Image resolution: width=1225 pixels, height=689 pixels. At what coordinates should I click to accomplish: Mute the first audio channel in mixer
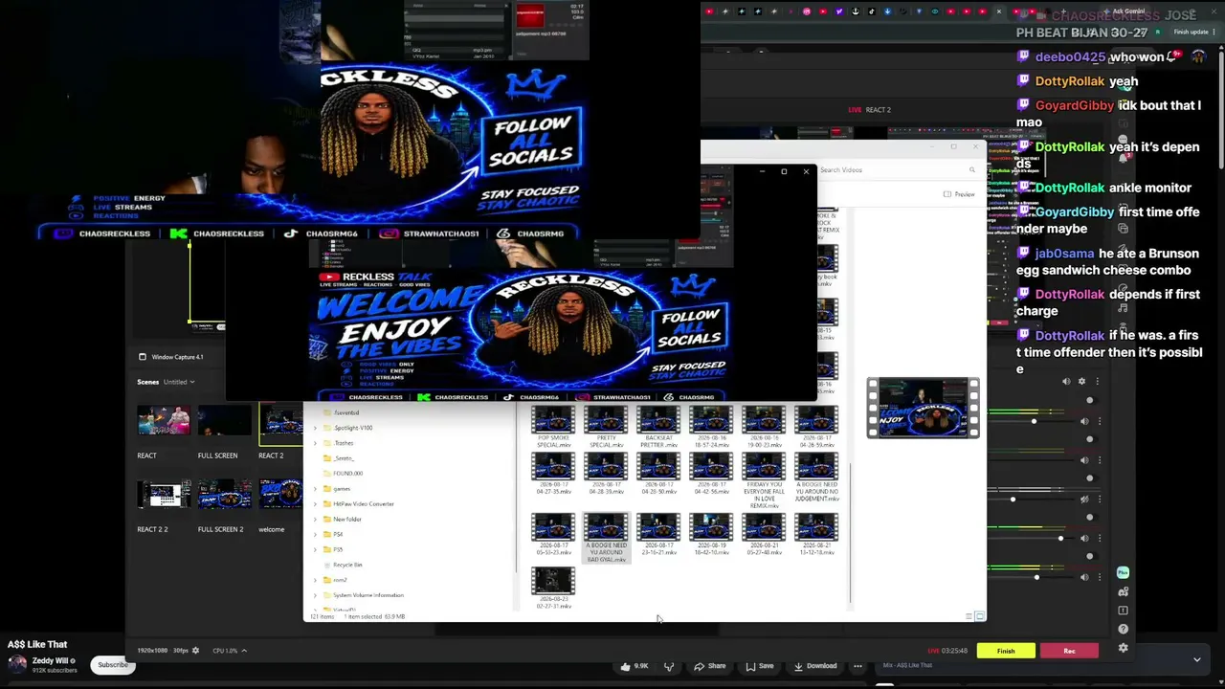[1084, 421]
